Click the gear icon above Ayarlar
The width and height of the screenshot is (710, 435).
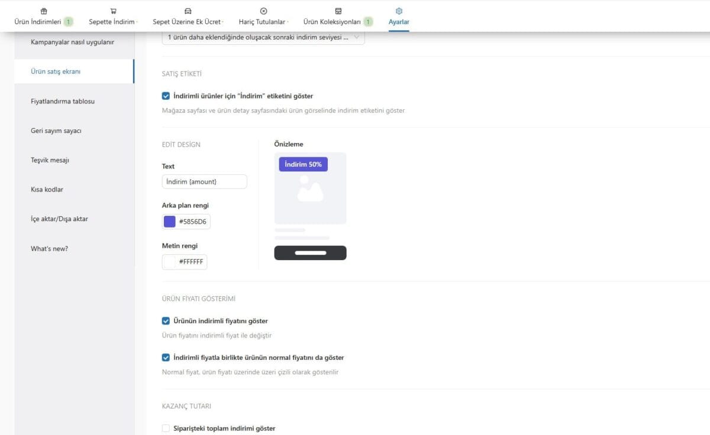(x=399, y=11)
